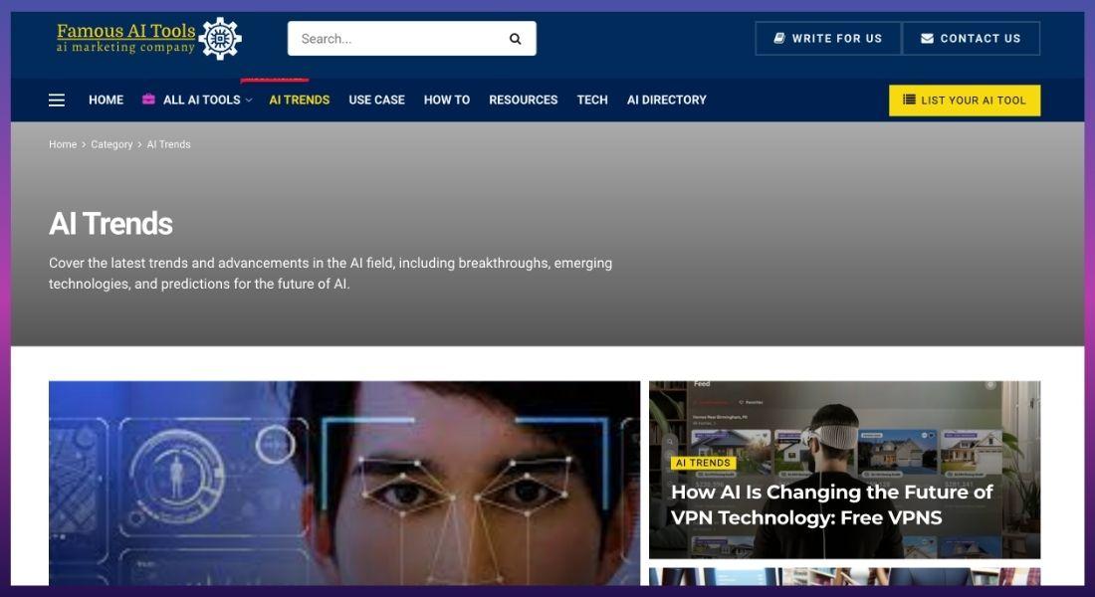
Task: Open the Use Case menu item
Action: click(x=376, y=100)
